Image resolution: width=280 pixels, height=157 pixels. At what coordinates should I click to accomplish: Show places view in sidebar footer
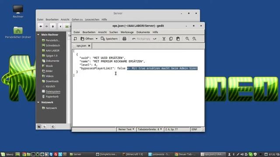pos(39,126)
